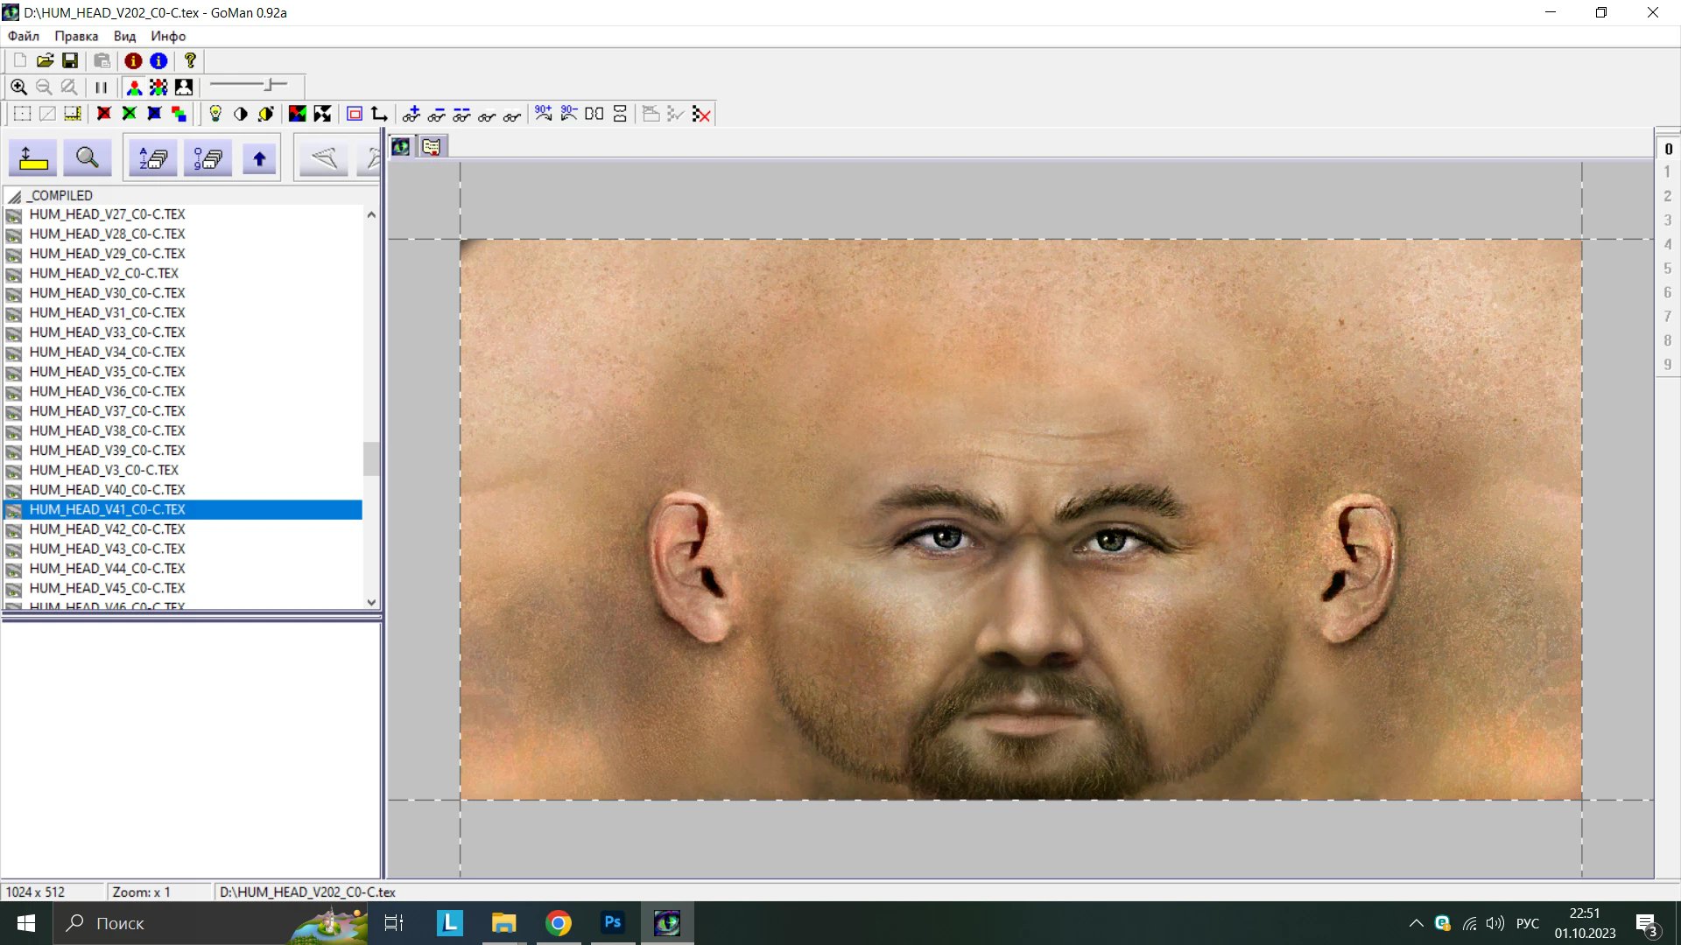Click the open file folder icon

(45, 60)
